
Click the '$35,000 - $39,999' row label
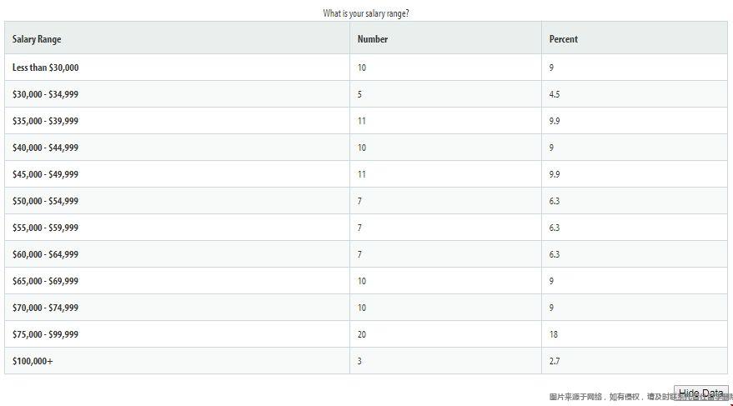(x=45, y=121)
